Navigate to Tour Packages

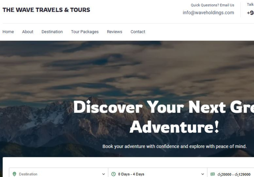[85, 32]
